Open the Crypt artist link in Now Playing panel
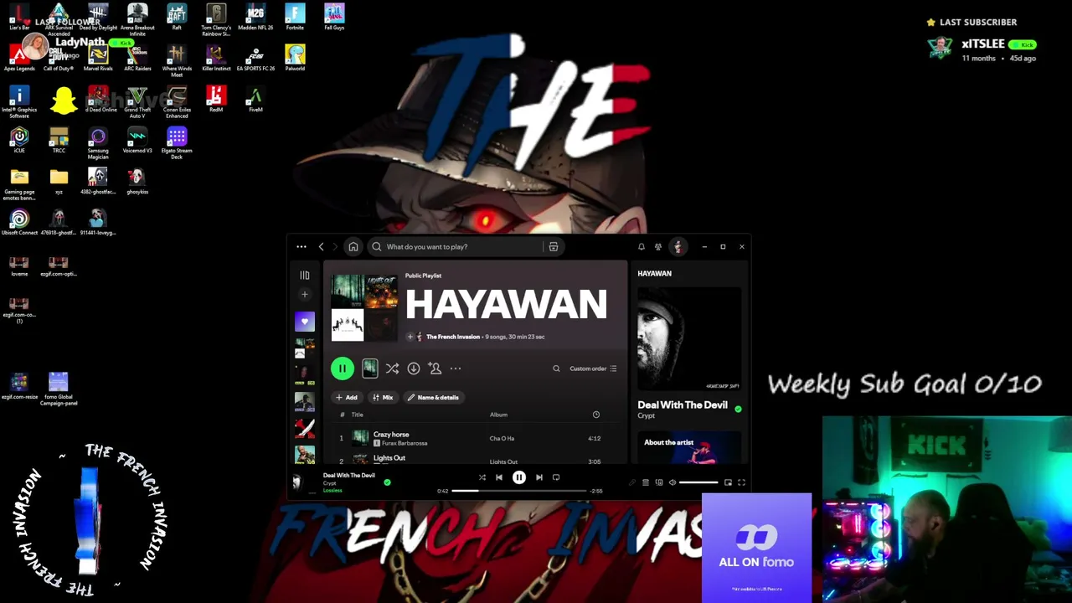The height and width of the screenshot is (603, 1072). pos(646,416)
